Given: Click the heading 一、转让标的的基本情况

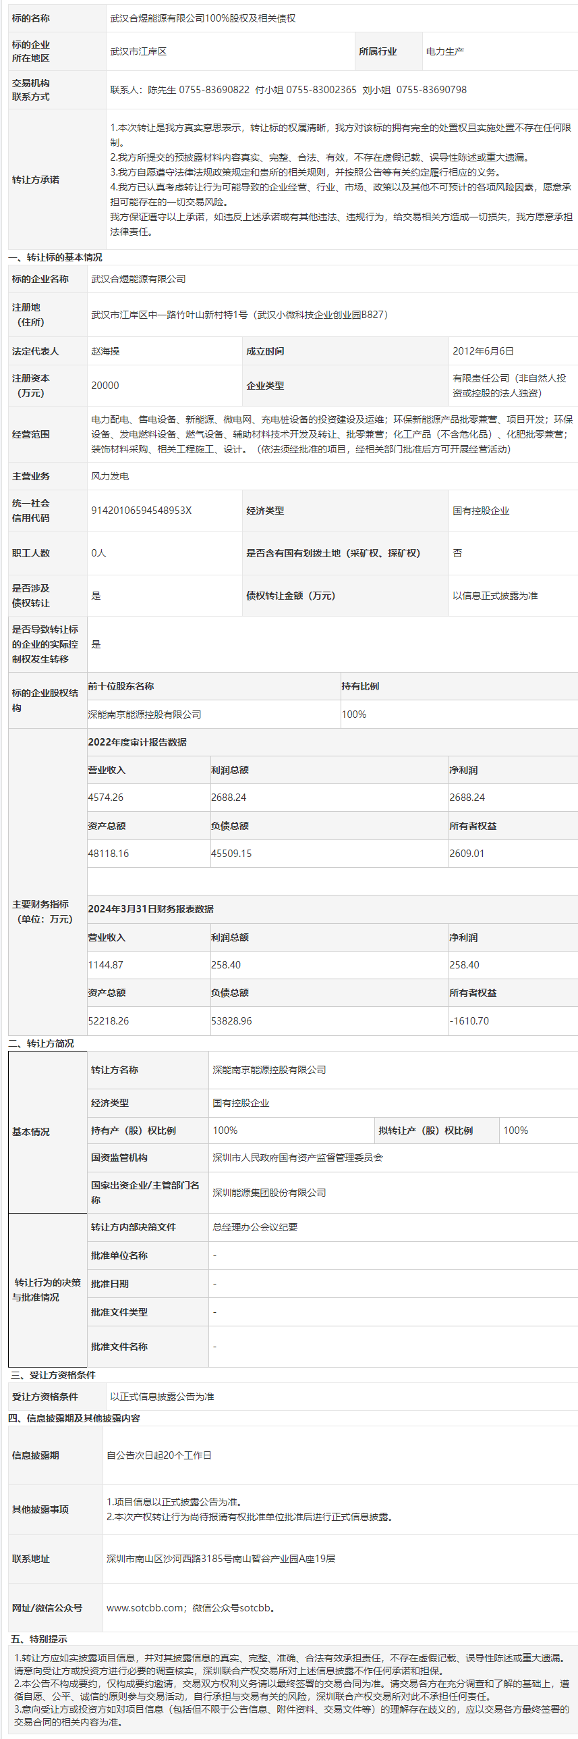Looking at the screenshot, I should click(55, 257).
